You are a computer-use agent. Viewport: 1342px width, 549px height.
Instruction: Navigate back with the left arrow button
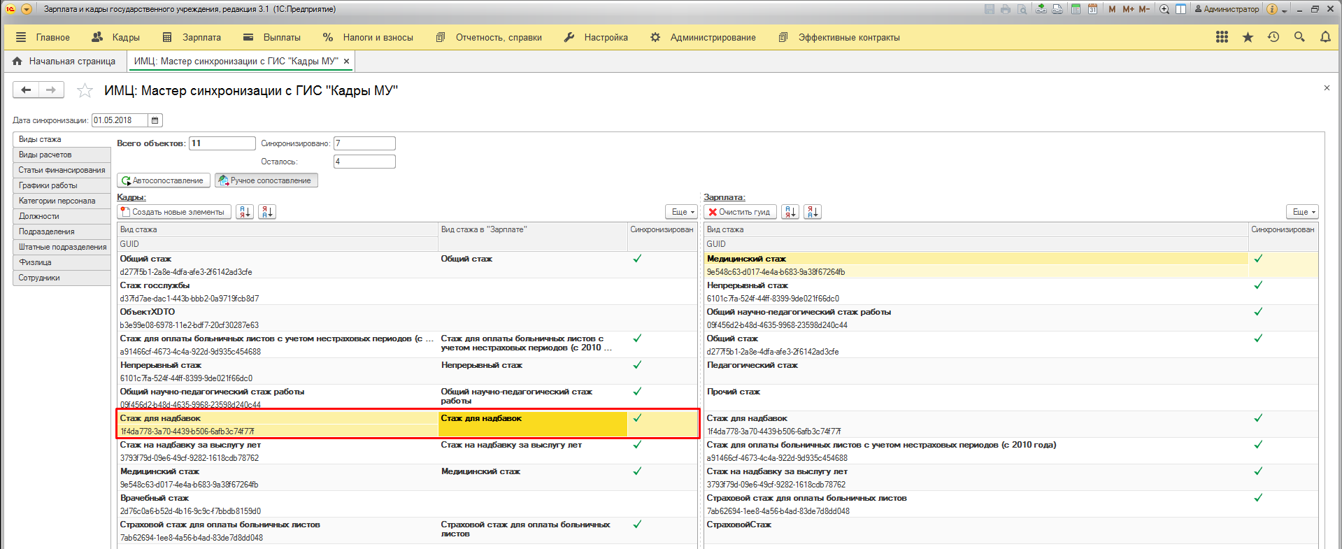coord(26,90)
